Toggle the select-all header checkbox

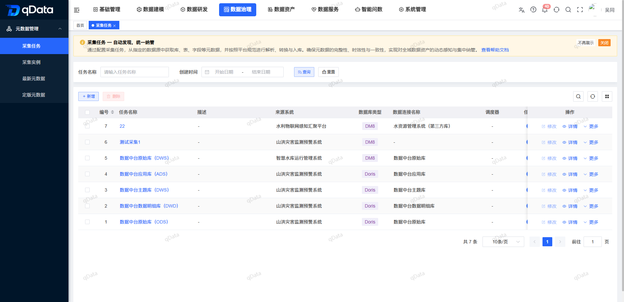pyautogui.click(x=87, y=112)
